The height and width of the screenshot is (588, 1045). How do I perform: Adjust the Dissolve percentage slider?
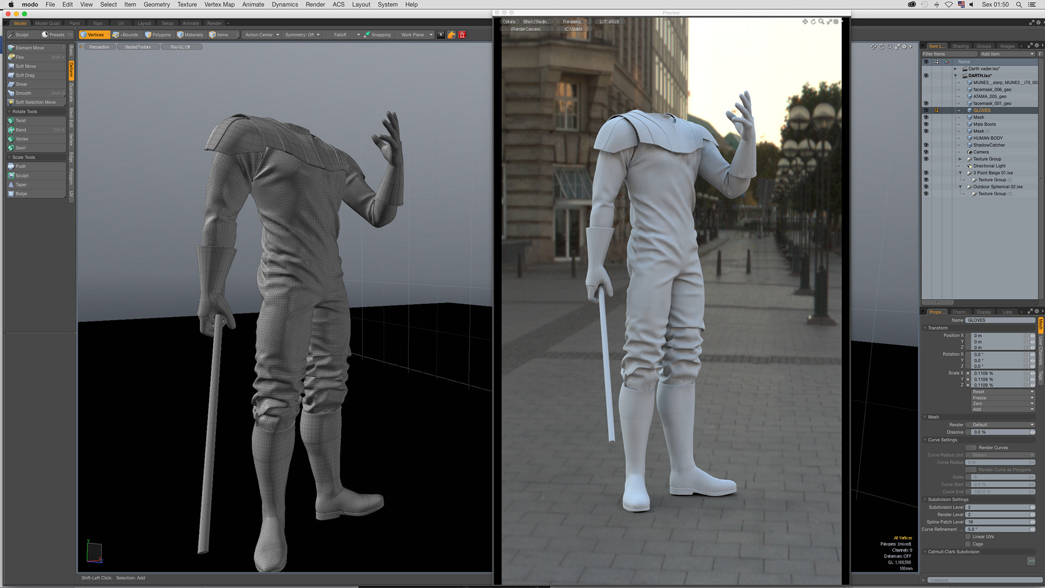tap(1003, 432)
